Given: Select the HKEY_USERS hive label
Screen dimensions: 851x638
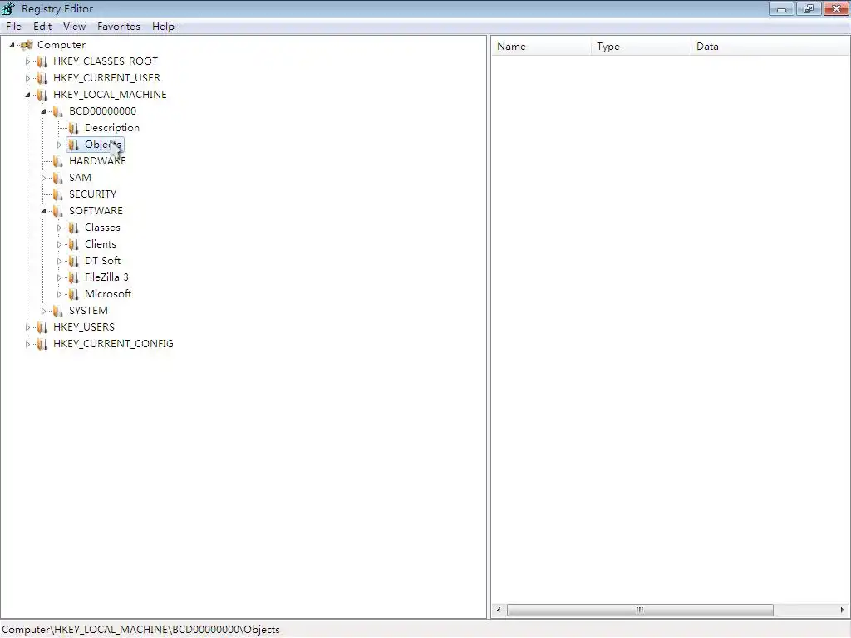Looking at the screenshot, I should pos(84,327).
